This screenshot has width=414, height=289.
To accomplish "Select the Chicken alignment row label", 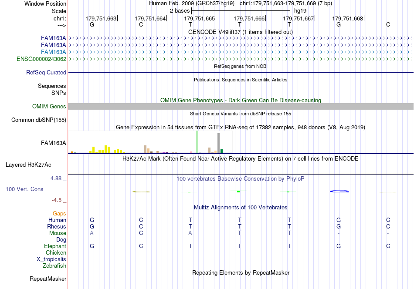I will point(56,252).
